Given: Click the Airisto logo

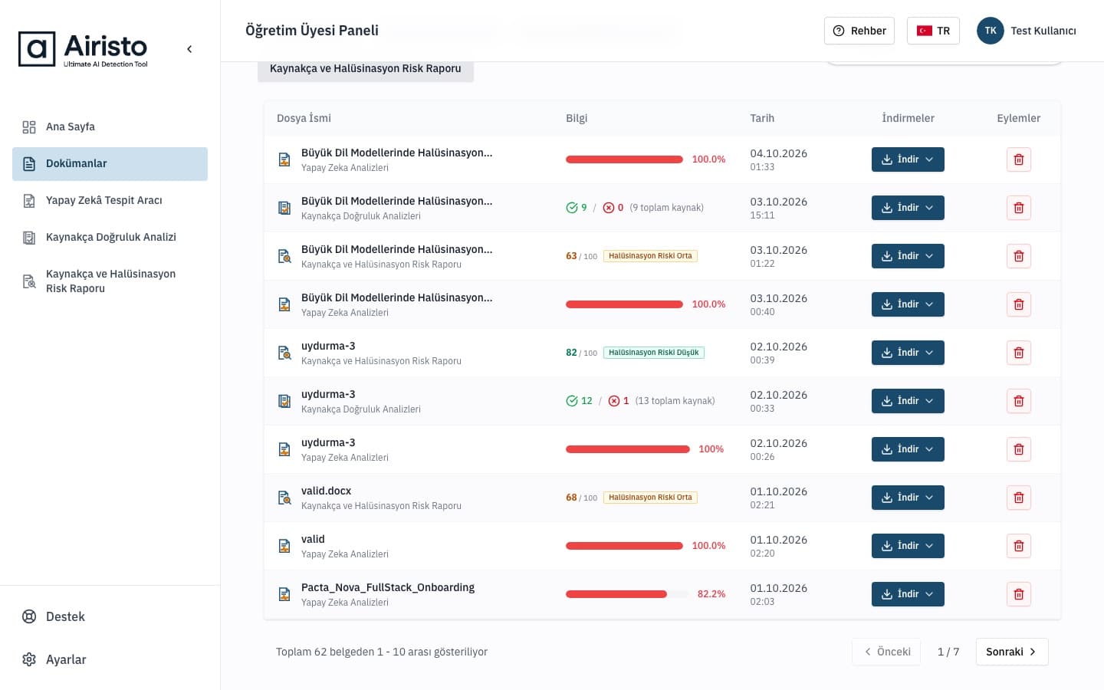Looking at the screenshot, I should (x=83, y=49).
